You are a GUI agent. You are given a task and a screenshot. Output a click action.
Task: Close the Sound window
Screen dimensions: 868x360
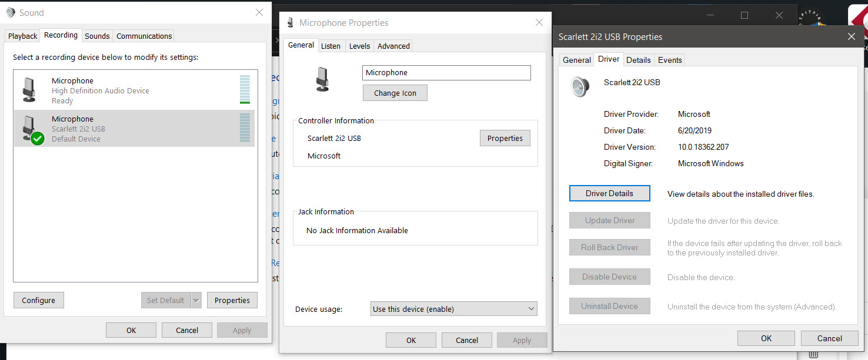pyautogui.click(x=259, y=12)
